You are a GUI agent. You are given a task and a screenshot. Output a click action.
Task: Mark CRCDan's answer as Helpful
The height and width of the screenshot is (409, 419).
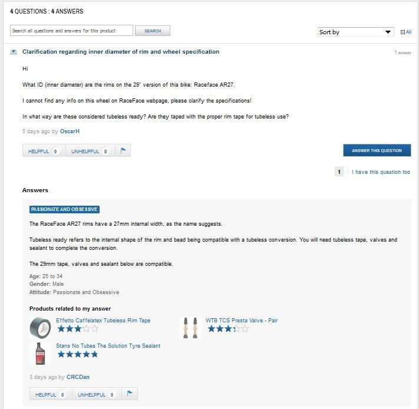(51, 394)
